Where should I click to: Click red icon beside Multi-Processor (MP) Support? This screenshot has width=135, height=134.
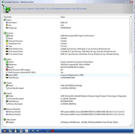(x=7, y=70)
